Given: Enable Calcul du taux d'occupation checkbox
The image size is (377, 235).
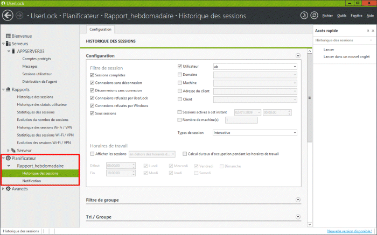Looking at the screenshot, I should (185, 154).
